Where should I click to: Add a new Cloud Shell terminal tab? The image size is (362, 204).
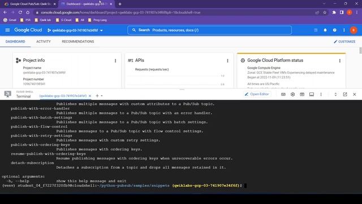click(97, 96)
